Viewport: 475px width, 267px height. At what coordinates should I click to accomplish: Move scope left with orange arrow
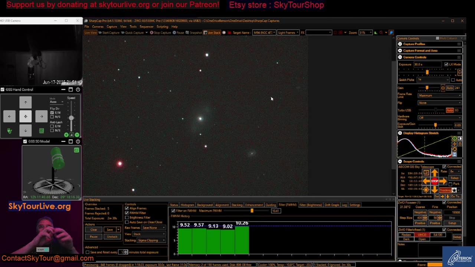coord(426,181)
